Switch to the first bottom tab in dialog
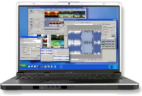Image resolution: width=142 pixels, height=96 pixels. click(23, 58)
